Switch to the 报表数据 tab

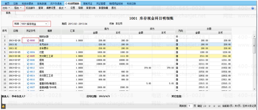42,3
